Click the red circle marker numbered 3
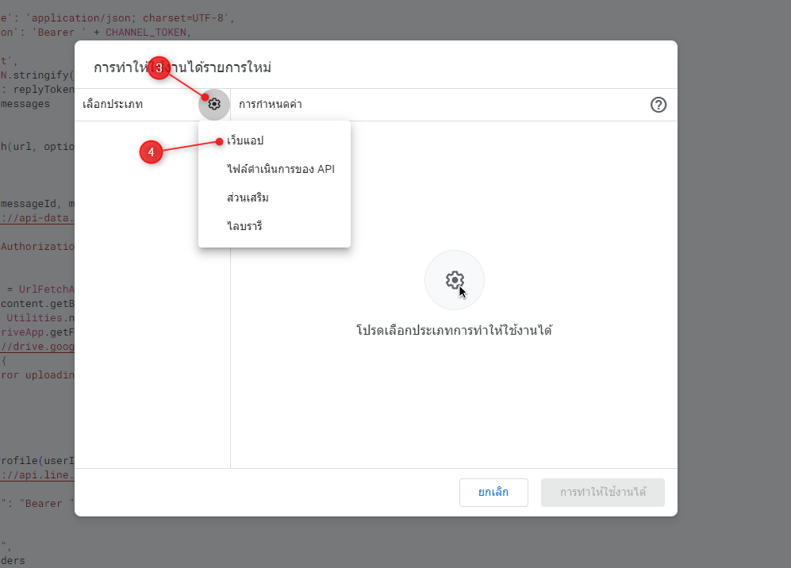This screenshot has width=791, height=568. (159, 69)
